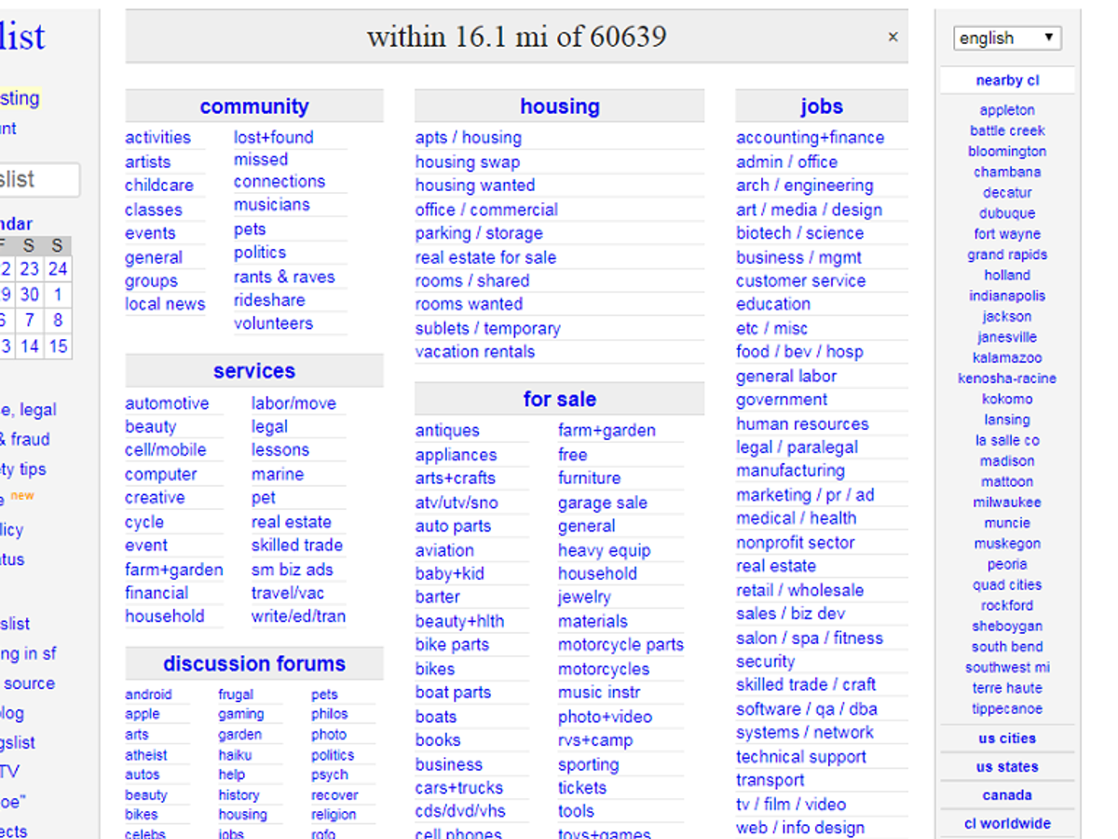Open the community category header
The height and width of the screenshot is (839, 1118).
pos(253,107)
